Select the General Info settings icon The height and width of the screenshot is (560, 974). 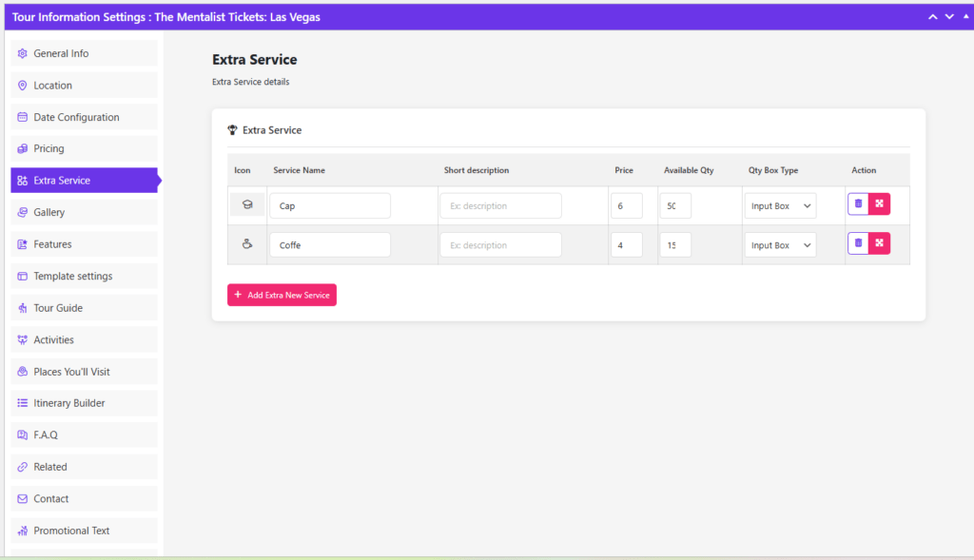22,53
